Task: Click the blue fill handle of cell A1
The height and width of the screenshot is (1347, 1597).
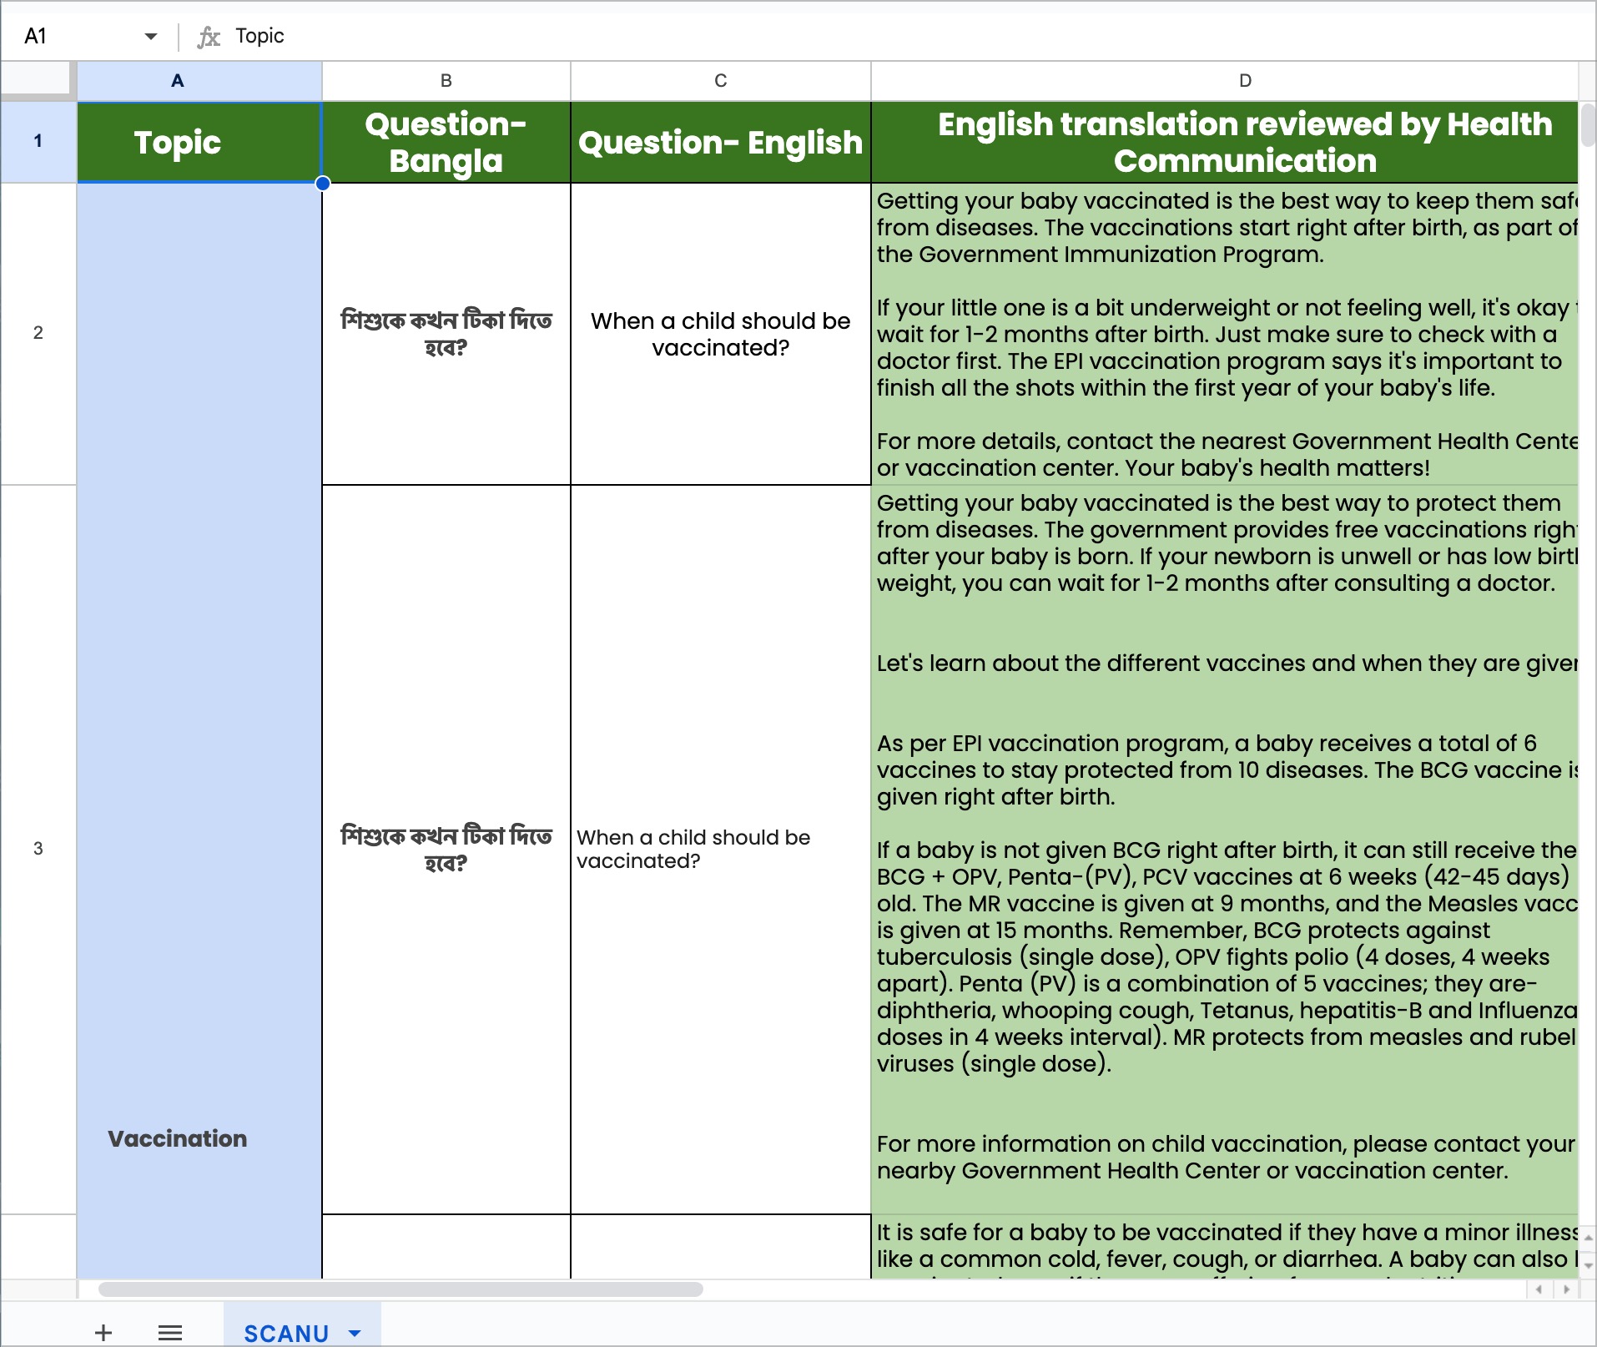Action: coord(322,183)
